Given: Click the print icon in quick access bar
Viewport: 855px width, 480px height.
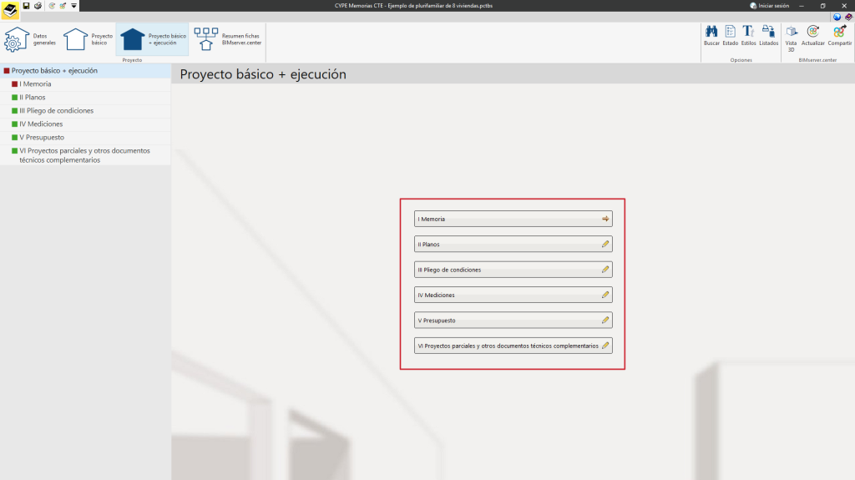Looking at the screenshot, I should tap(38, 6).
